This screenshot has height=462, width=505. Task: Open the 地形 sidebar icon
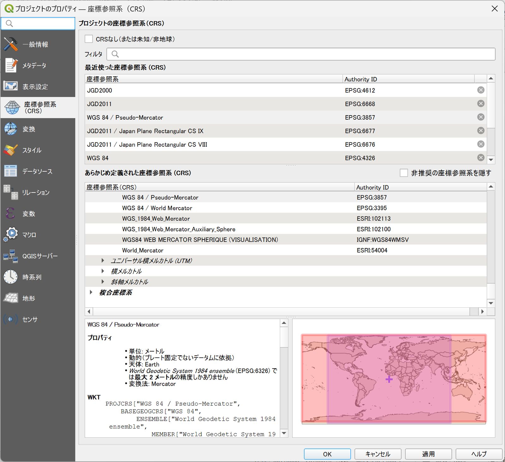pyautogui.click(x=11, y=298)
